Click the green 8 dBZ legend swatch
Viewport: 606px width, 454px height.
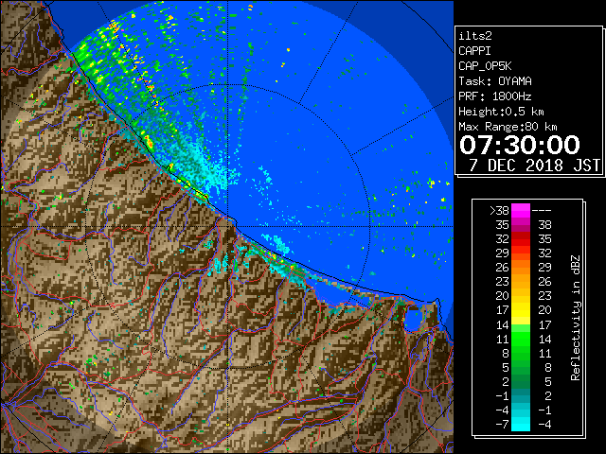click(521, 353)
